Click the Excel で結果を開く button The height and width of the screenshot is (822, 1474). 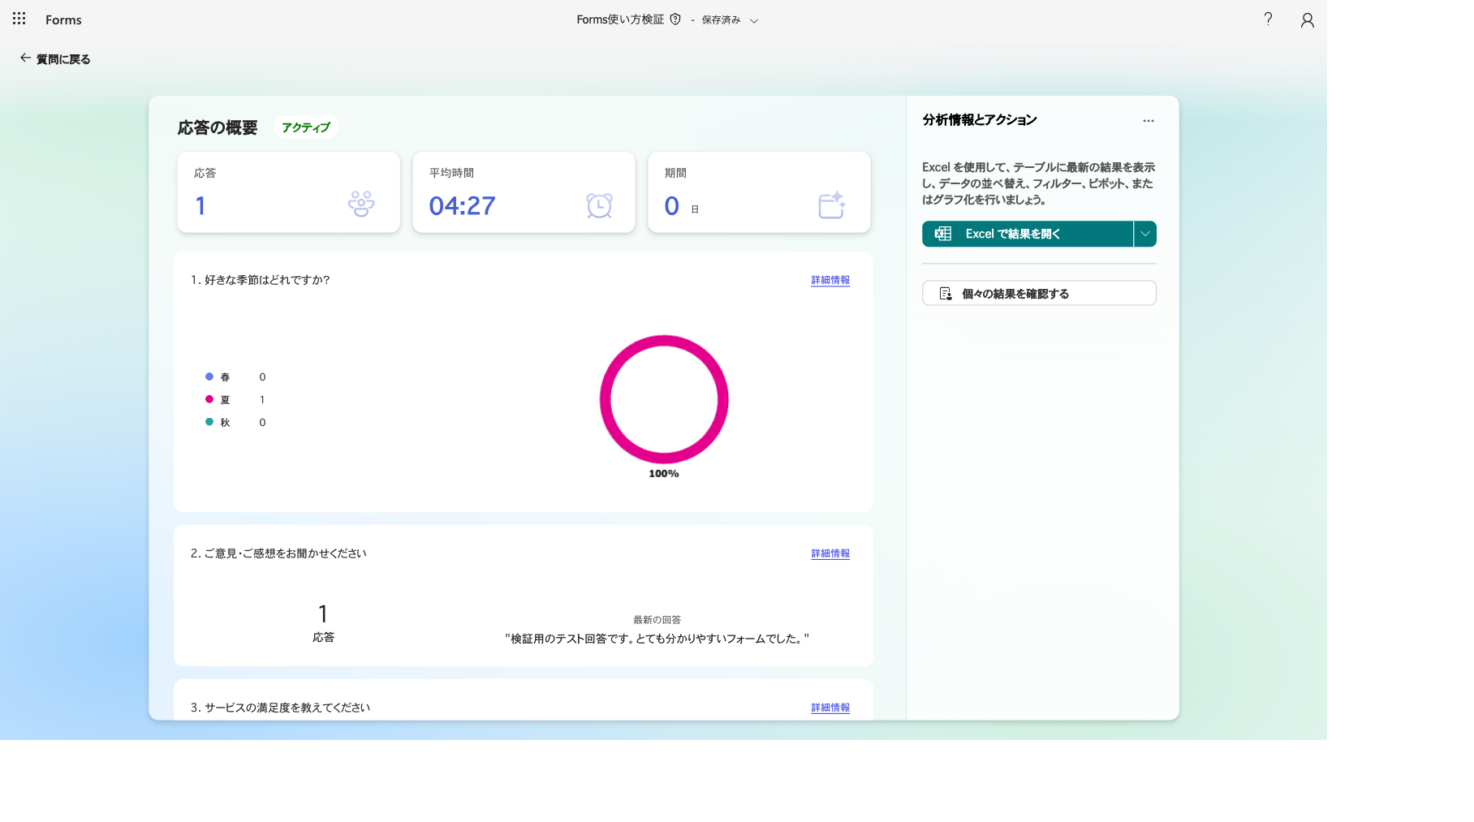(1028, 234)
